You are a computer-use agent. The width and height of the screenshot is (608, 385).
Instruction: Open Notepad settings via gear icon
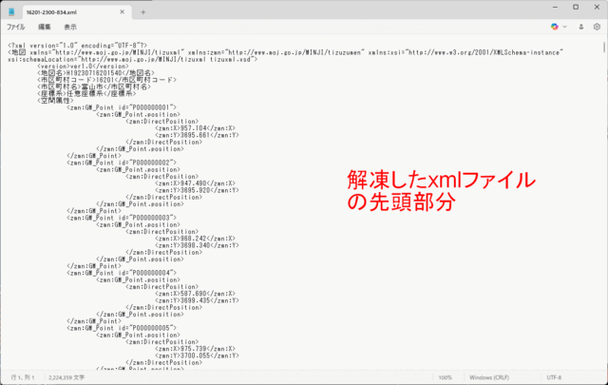tap(596, 28)
